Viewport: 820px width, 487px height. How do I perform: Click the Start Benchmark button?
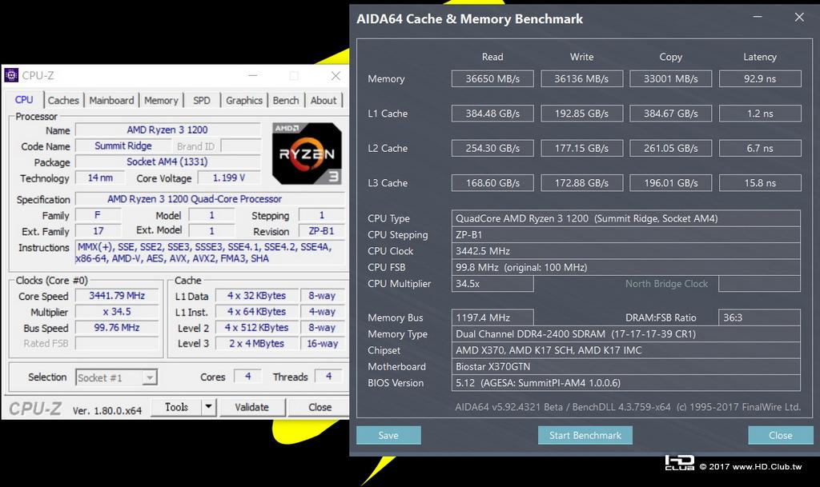click(x=585, y=435)
